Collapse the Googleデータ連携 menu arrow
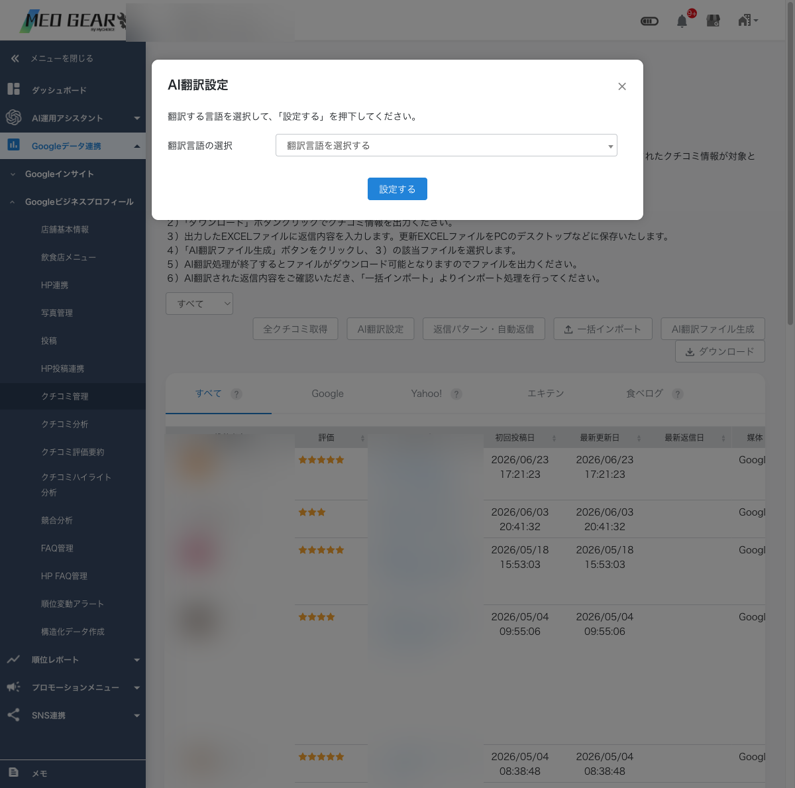795x788 pixels. (x=137, y=146)
